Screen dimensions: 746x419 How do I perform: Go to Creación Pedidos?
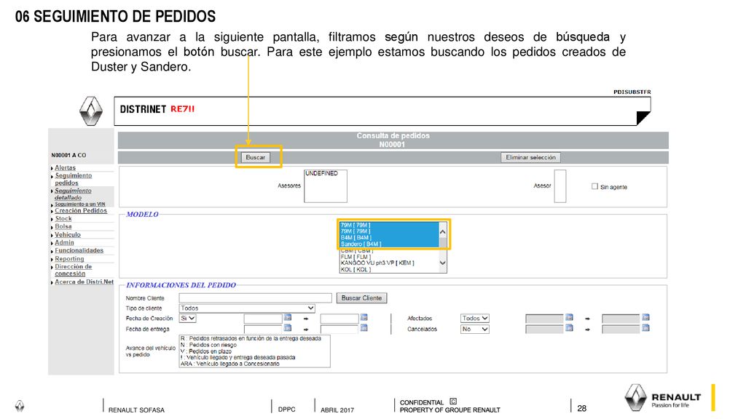[x=81, y=210]
